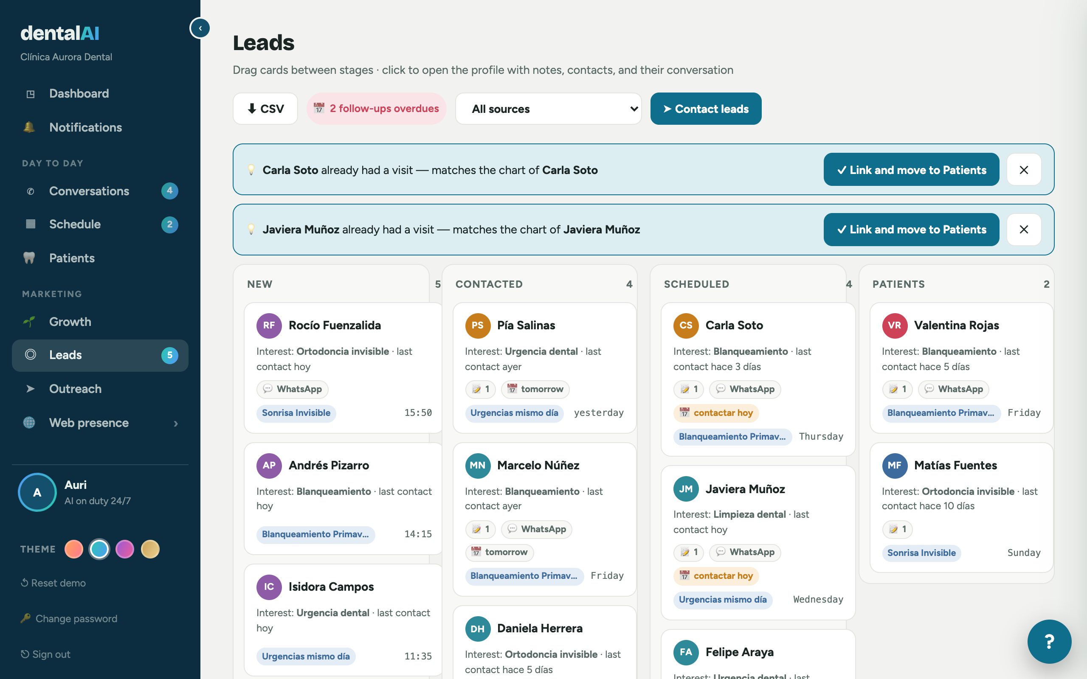Viewport: 1087px width, 679px height.
Task: Click WhatsApp tag on Marcelo Núñez card
Action: click(537, 529)
